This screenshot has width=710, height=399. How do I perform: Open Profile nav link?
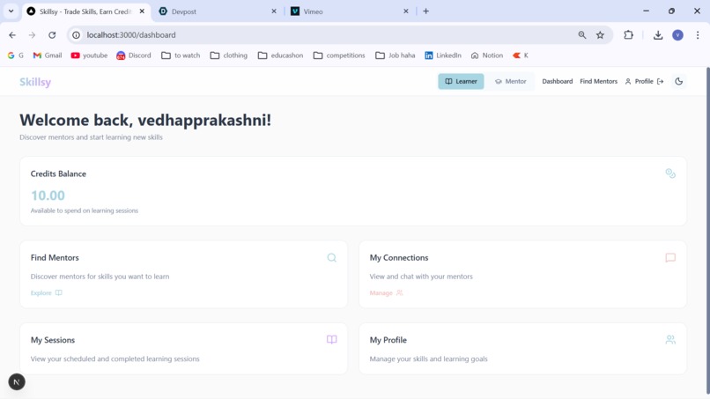[x=639, y=82]
